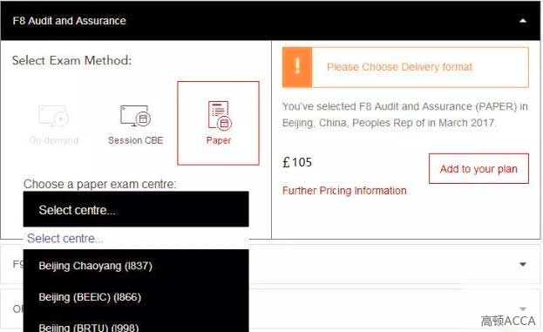Expand the bottom collapsed section arrow
The height and width of the screenshot is (332, 543).
523,308
